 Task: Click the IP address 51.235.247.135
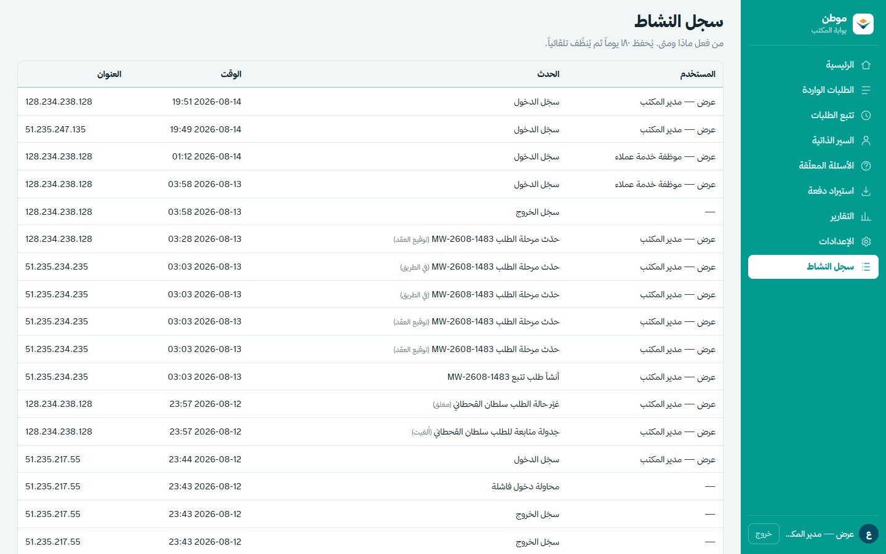pos(55,129)
